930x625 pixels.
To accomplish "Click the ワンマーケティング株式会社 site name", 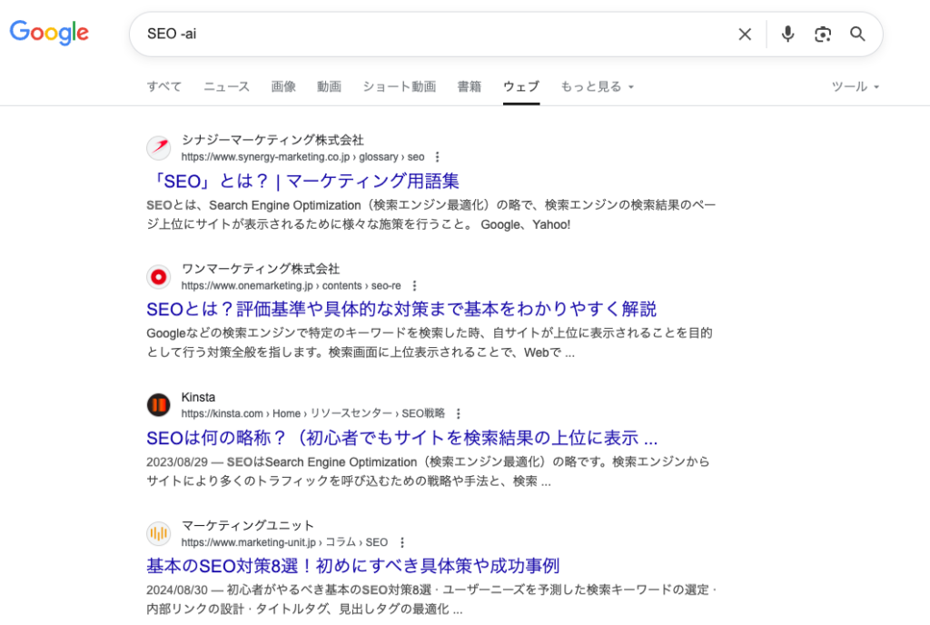I will 261,269.
